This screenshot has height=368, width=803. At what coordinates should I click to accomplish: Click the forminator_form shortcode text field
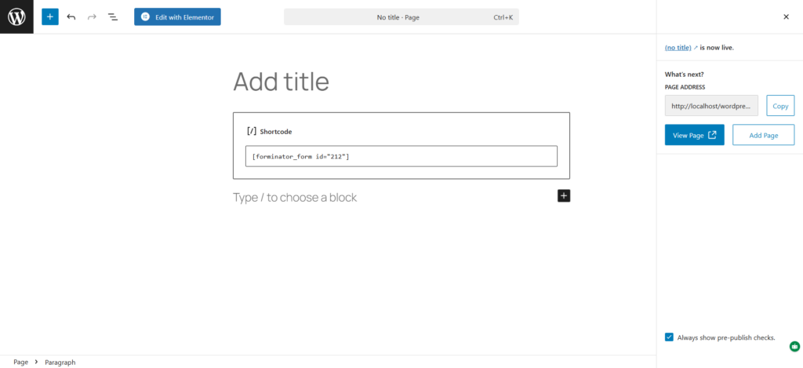(x=401, y=156)
